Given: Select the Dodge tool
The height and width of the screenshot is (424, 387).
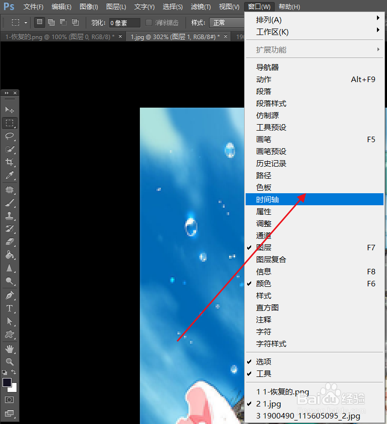Looking at the screenshot, I should click(10, 281).
